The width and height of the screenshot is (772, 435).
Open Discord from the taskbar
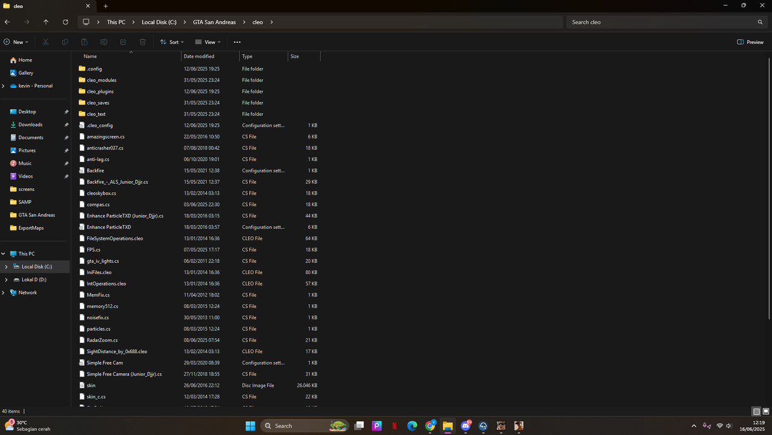pyautogui.click(x=466, y=425)
